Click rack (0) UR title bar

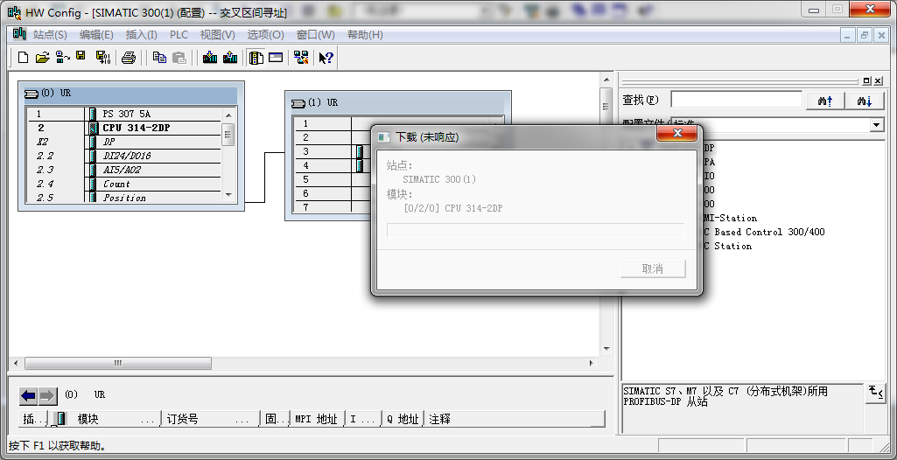[x=131, y=94]
